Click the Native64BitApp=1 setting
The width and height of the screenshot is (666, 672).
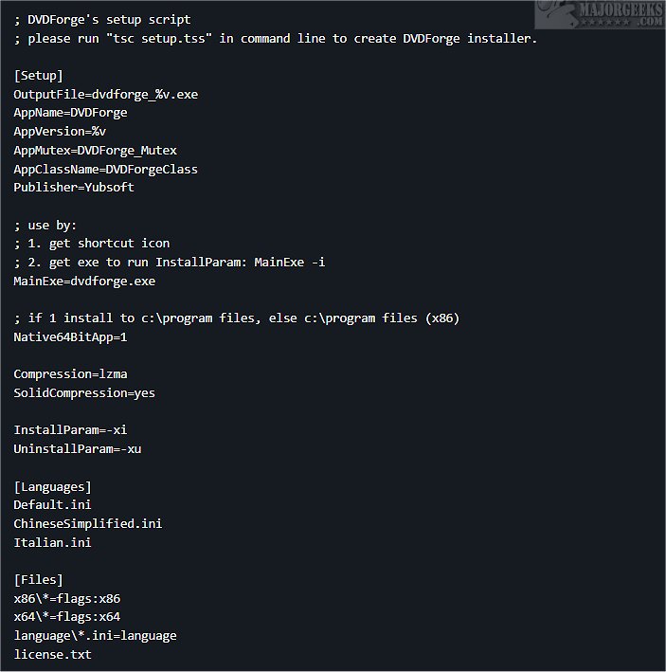click(70, 337)
